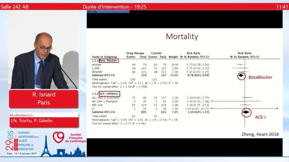Click the blue progress bar above the slide

pyautogui.click(x=108, y=12)
